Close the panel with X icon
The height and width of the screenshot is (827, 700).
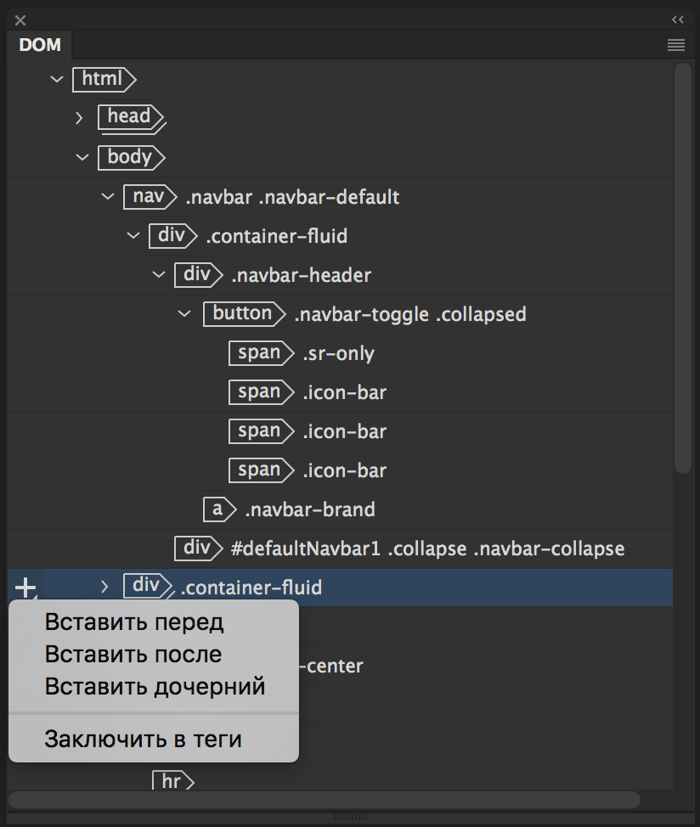pyautogui.click(x=20, y=20)
